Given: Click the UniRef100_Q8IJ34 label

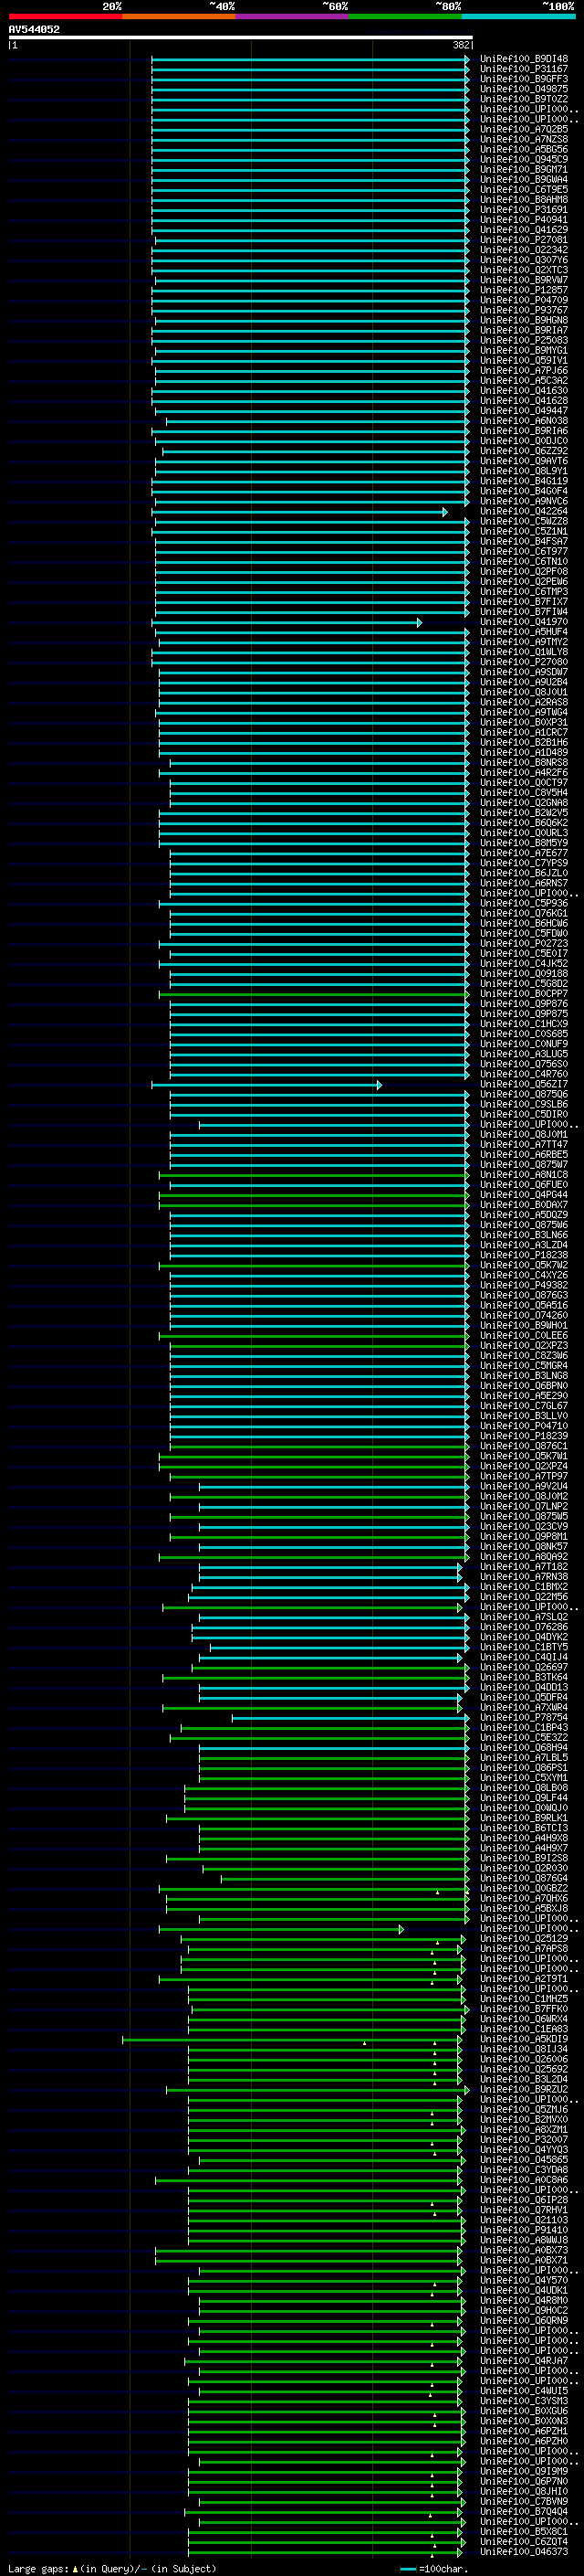Looking at the screenshot, I should (523, 2048).
